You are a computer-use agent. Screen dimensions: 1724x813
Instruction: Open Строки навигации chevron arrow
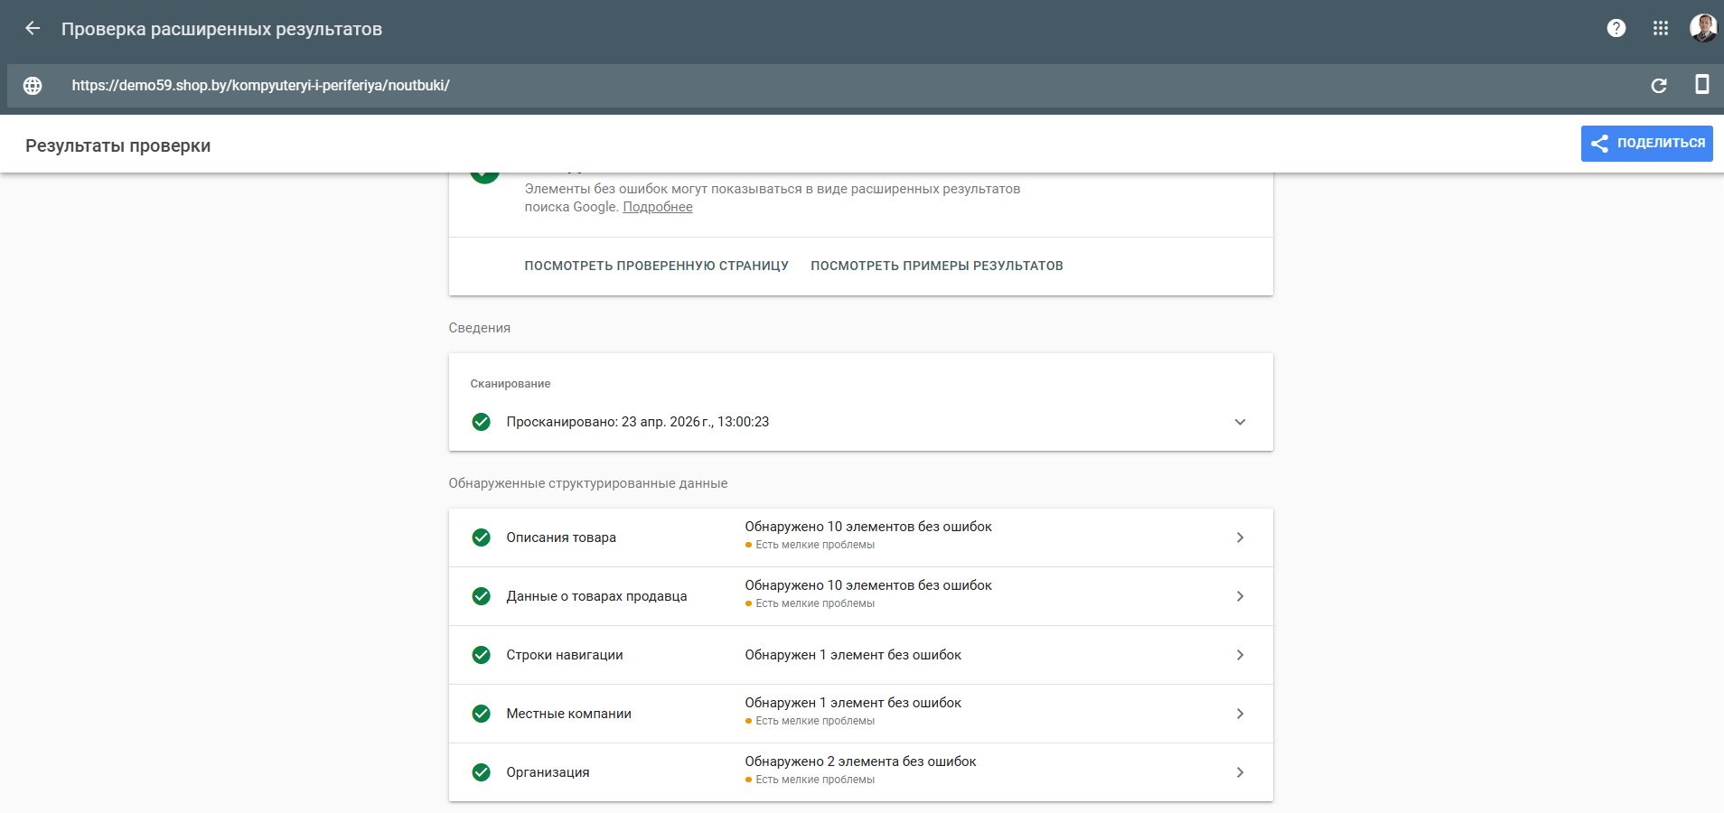pyautogui.click(x=1240, y=655)
